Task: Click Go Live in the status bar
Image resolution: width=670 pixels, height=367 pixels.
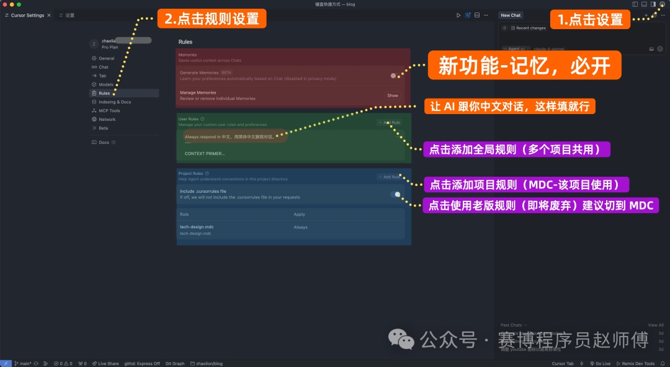Action: coord(601,363)
